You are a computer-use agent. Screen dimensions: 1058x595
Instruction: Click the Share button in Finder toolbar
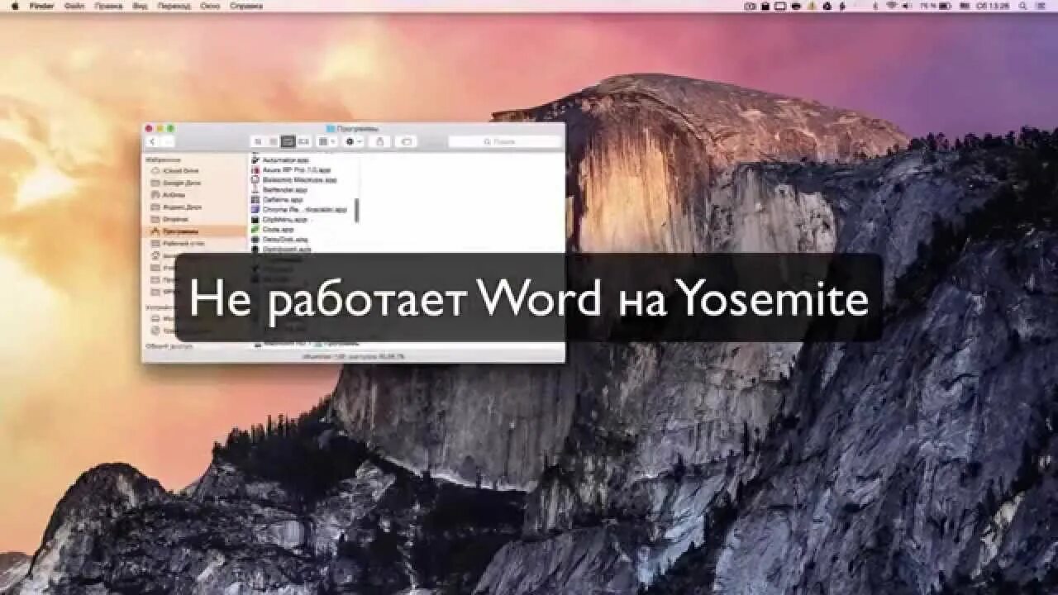click(x=379, y=141)
